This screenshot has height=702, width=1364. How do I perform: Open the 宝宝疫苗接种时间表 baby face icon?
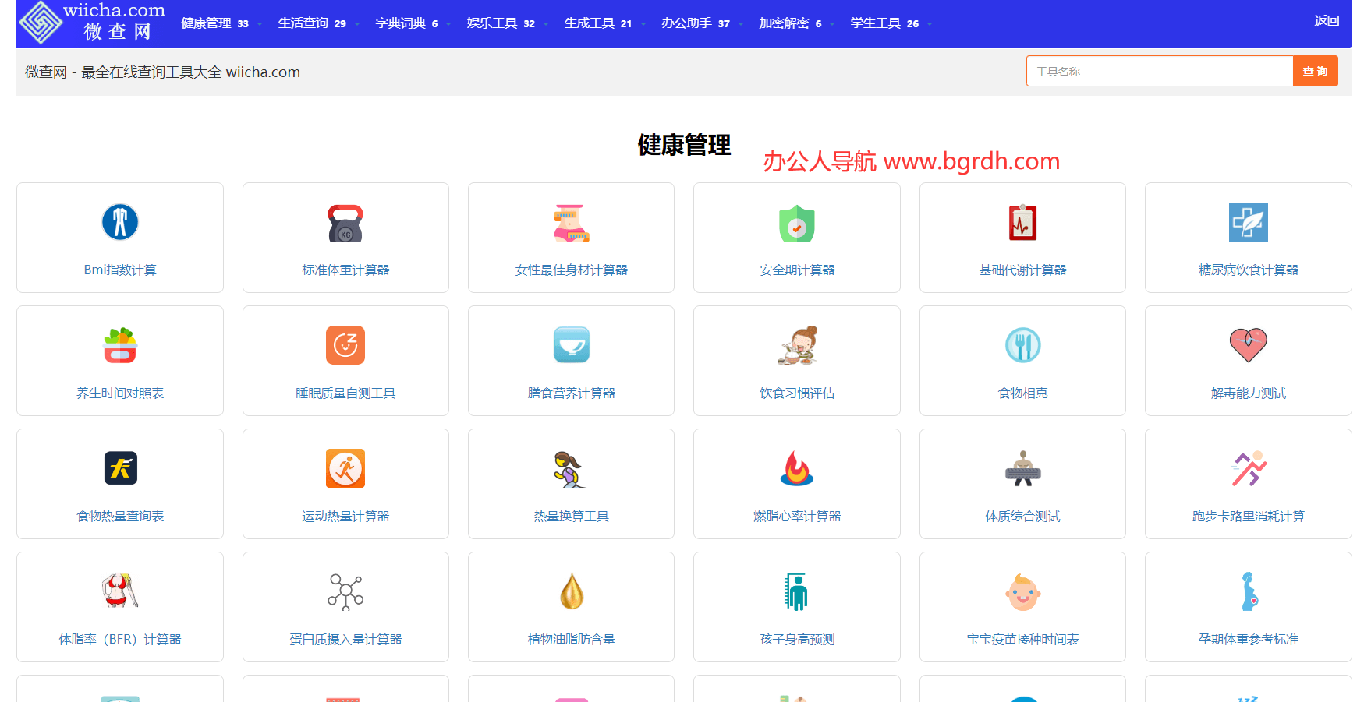[x=1022, y=592]
